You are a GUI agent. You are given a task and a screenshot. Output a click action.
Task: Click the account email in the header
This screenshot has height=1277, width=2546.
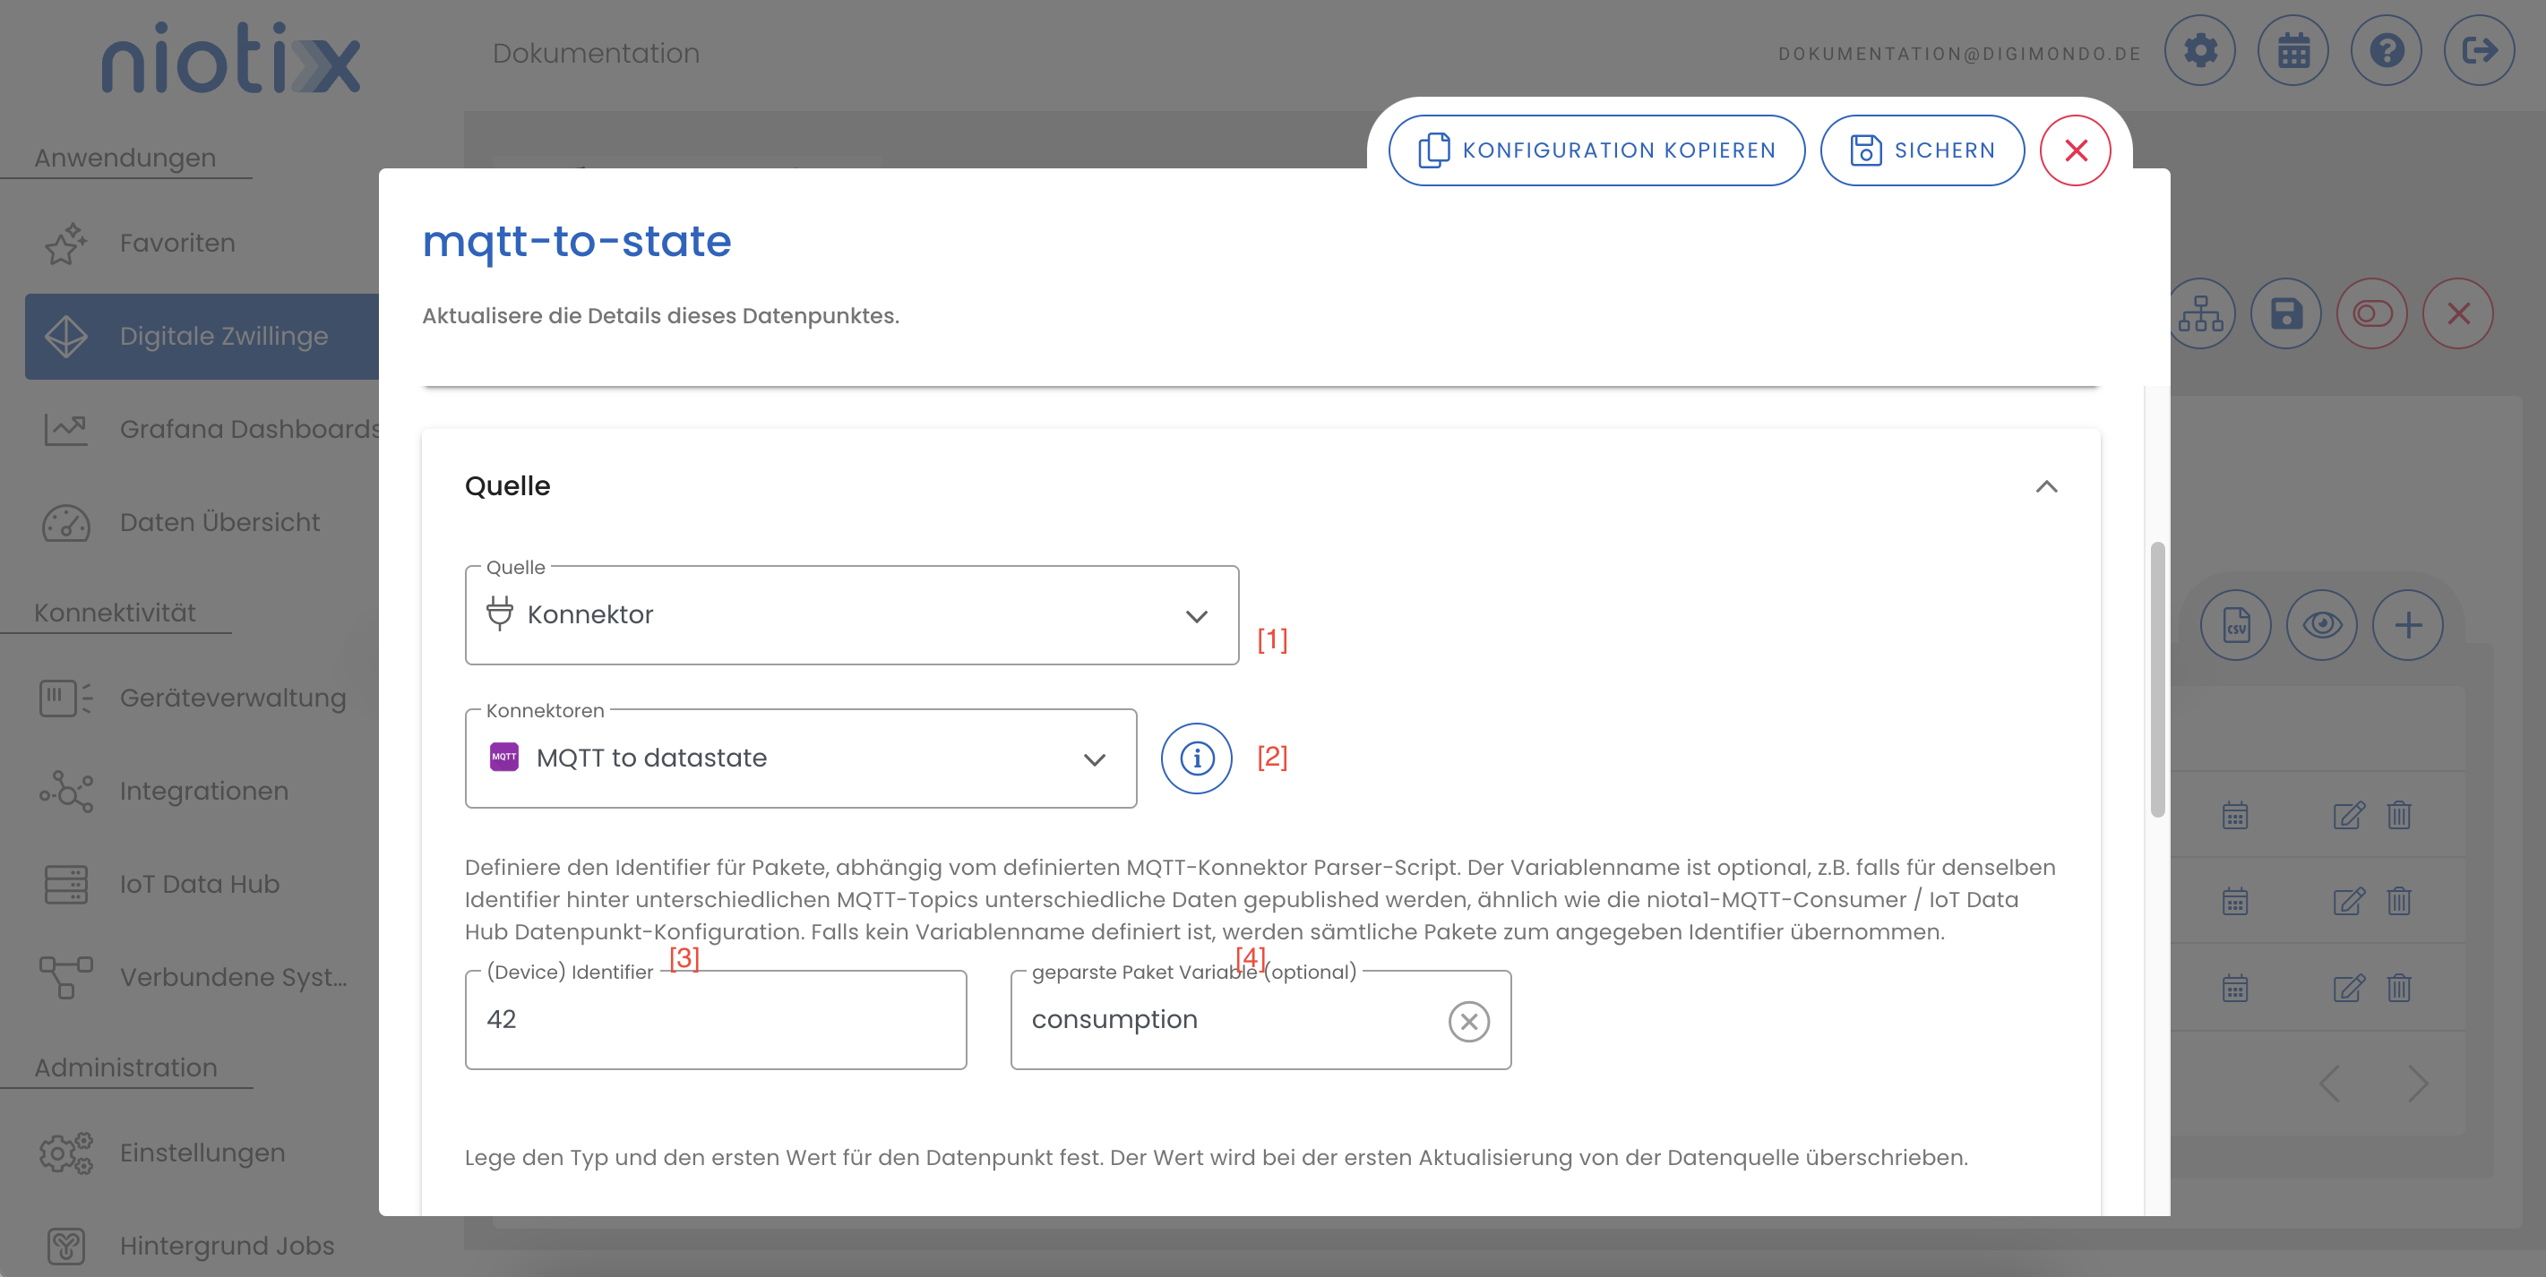(1959, 55)
